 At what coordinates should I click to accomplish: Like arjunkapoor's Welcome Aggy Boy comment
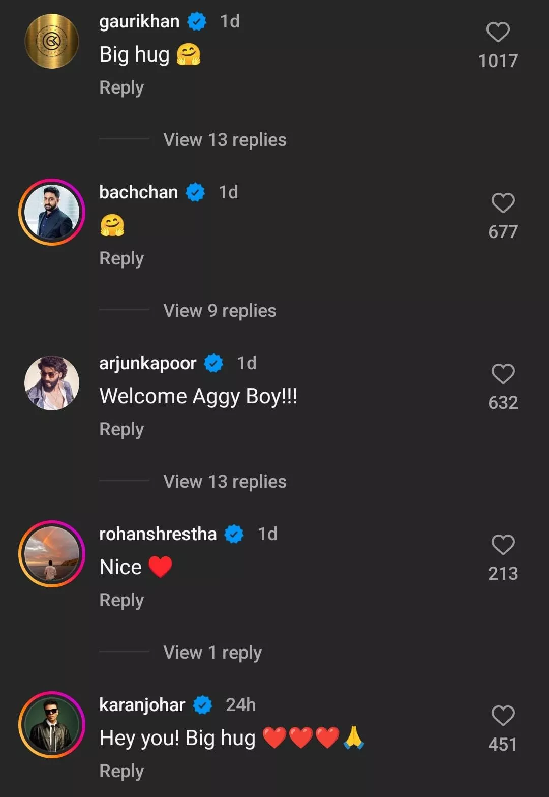click(503, 374)
